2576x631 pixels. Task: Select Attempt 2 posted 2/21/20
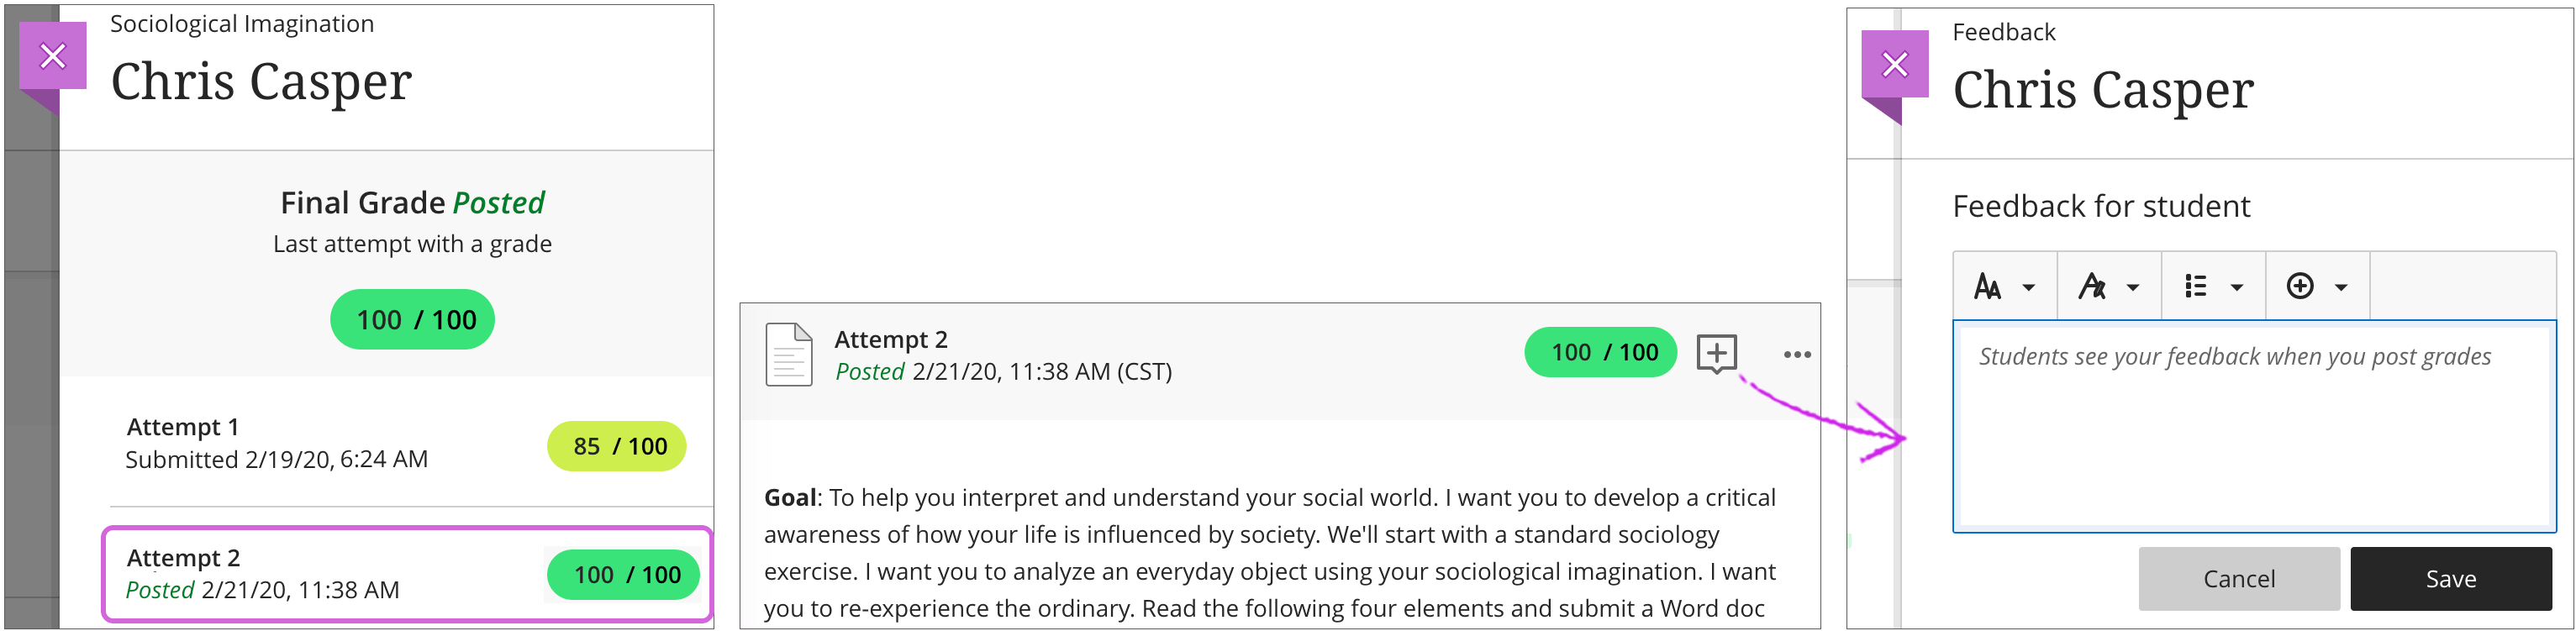pyautogui.click(x=300, y=574)
